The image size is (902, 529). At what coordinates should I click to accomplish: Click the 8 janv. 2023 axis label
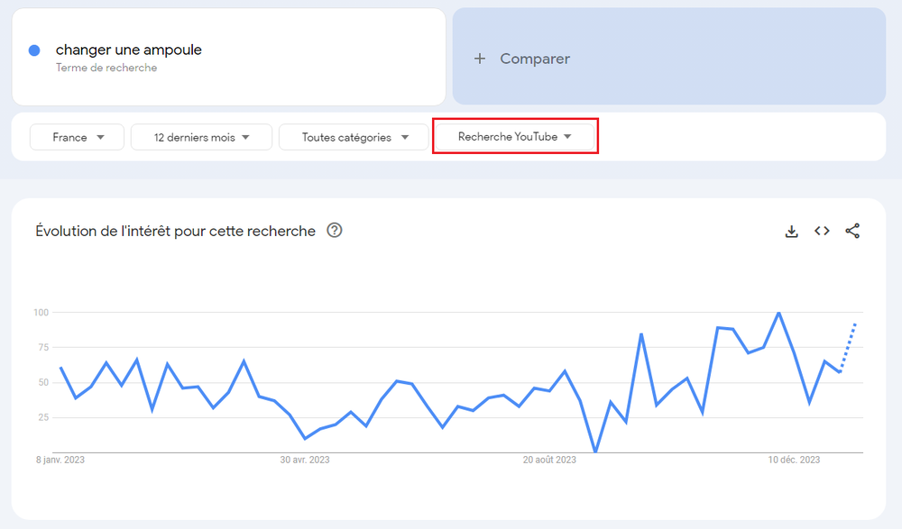(60, 460)
